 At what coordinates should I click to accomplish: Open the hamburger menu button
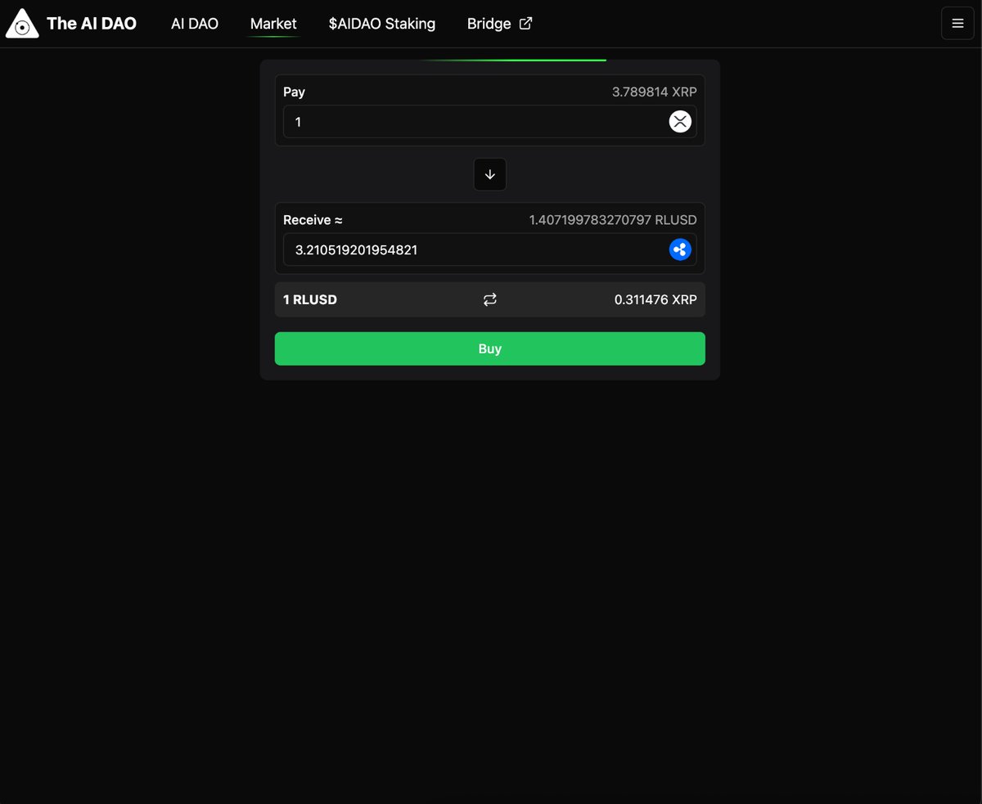(x=957, y=24)
